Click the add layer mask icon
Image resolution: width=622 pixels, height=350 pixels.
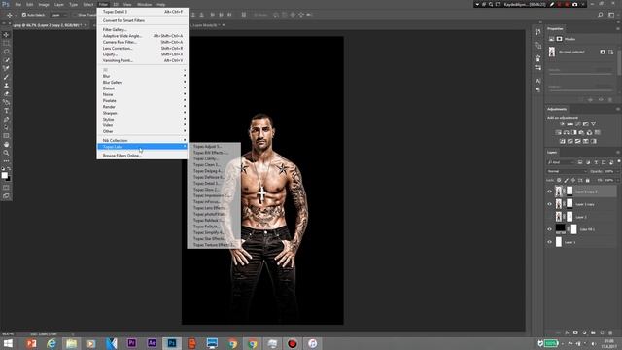tap(575, 332)
